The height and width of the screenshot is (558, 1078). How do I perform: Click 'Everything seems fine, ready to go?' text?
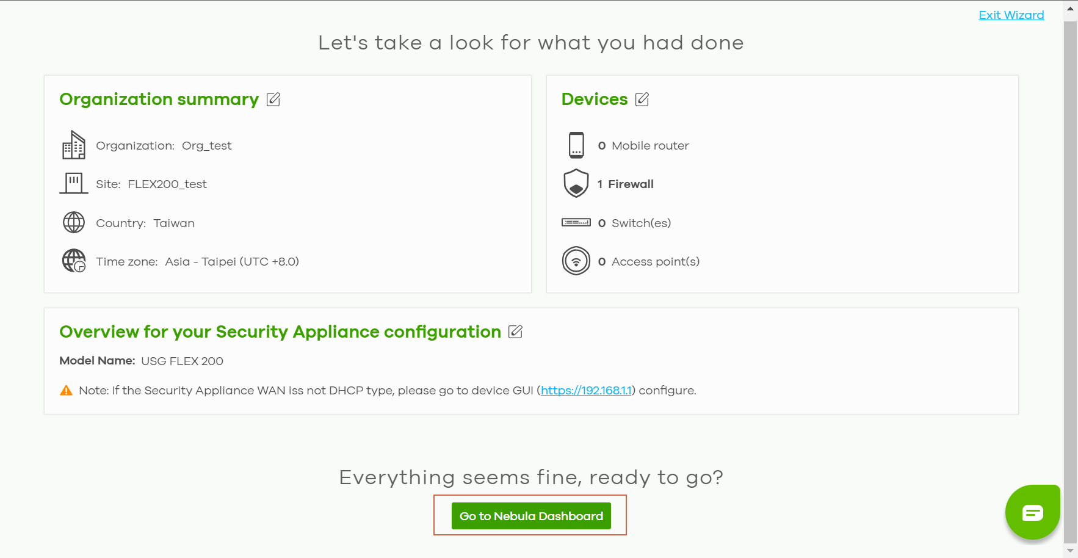click(x=531, y=477)
